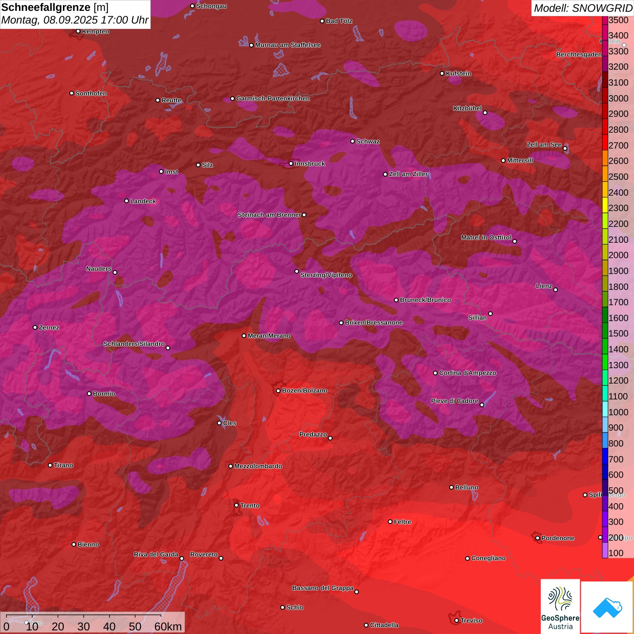Click the Landeck location dot

coord(127,201)
